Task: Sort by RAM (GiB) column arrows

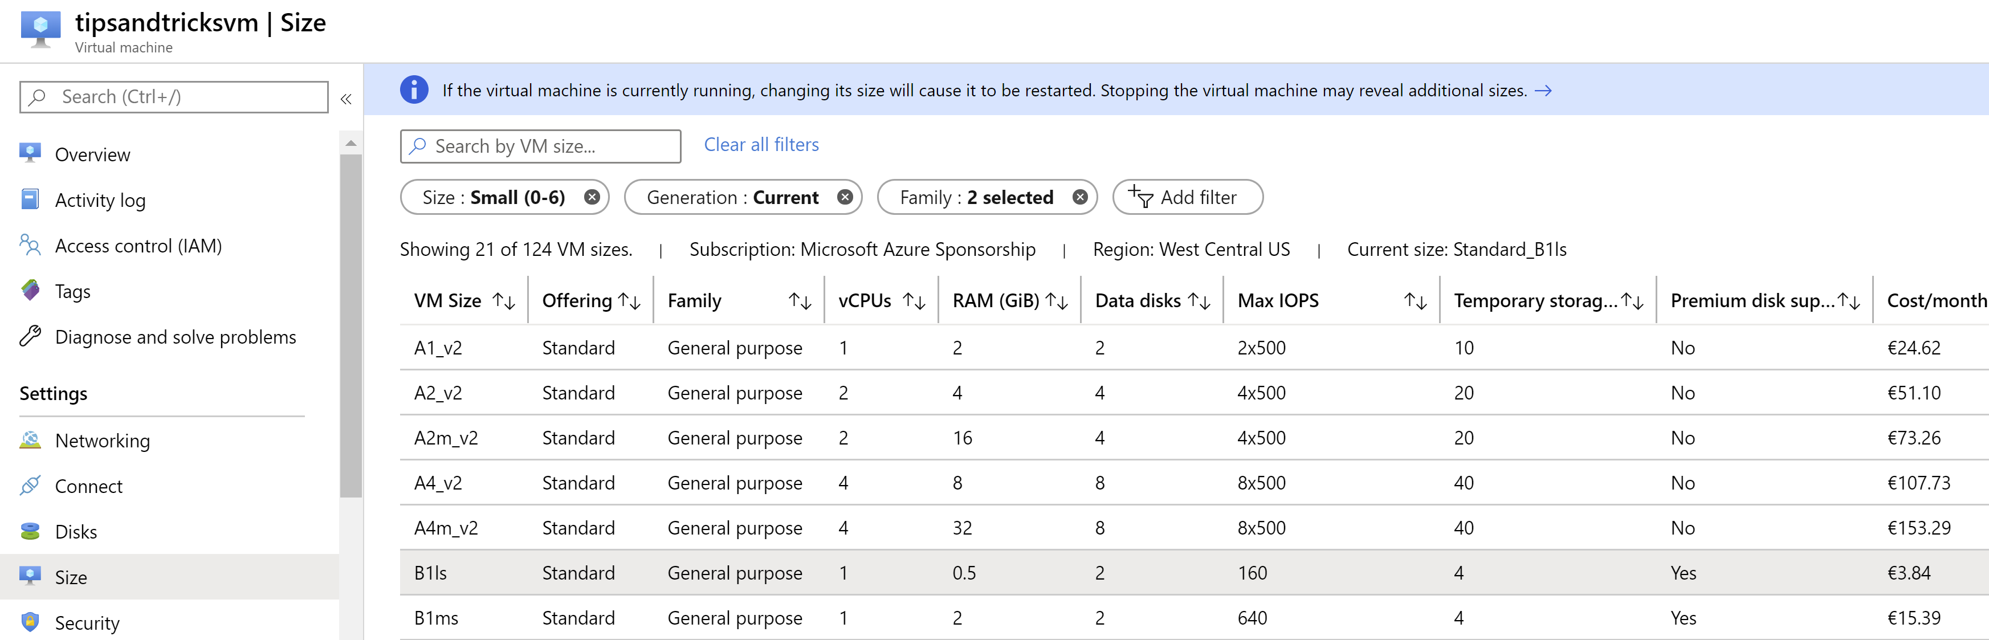Action: tap(1056, 301)
